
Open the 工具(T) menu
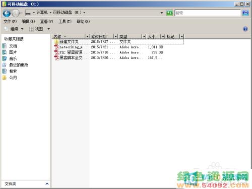[x=65, y=22]
